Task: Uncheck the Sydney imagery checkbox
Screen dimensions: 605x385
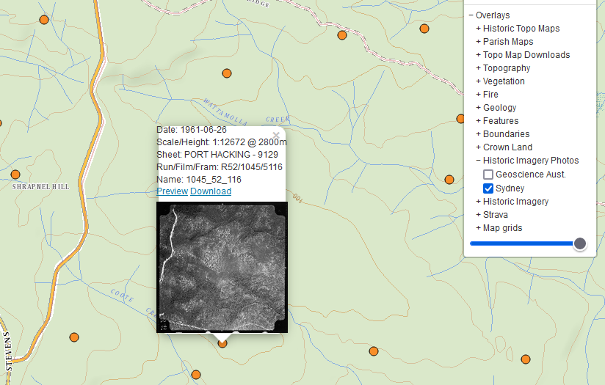Action: click(488, 188)
